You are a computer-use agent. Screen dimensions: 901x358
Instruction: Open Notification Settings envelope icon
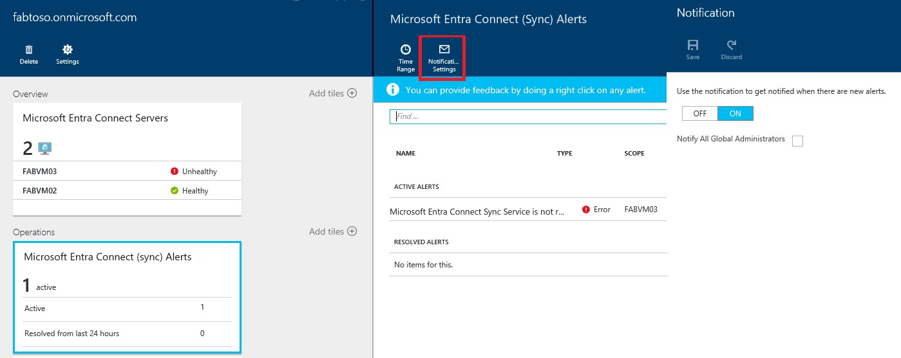[444, 49]
